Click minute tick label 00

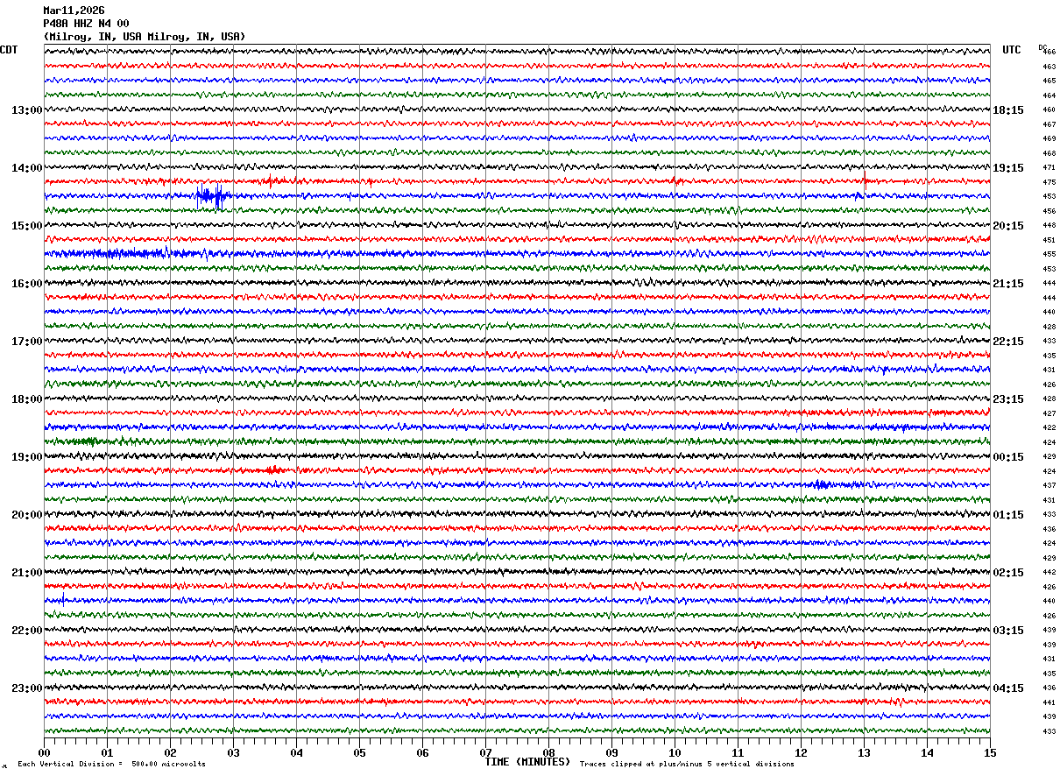(x=44, y=752)
